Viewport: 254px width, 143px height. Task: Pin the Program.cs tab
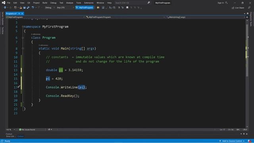click(19, 14)
